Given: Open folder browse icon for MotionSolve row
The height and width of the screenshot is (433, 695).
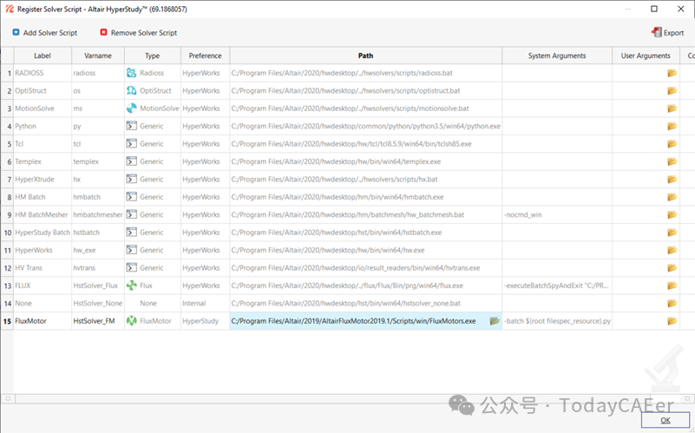Looking at the screenshot, I should [x=672, y=108].
